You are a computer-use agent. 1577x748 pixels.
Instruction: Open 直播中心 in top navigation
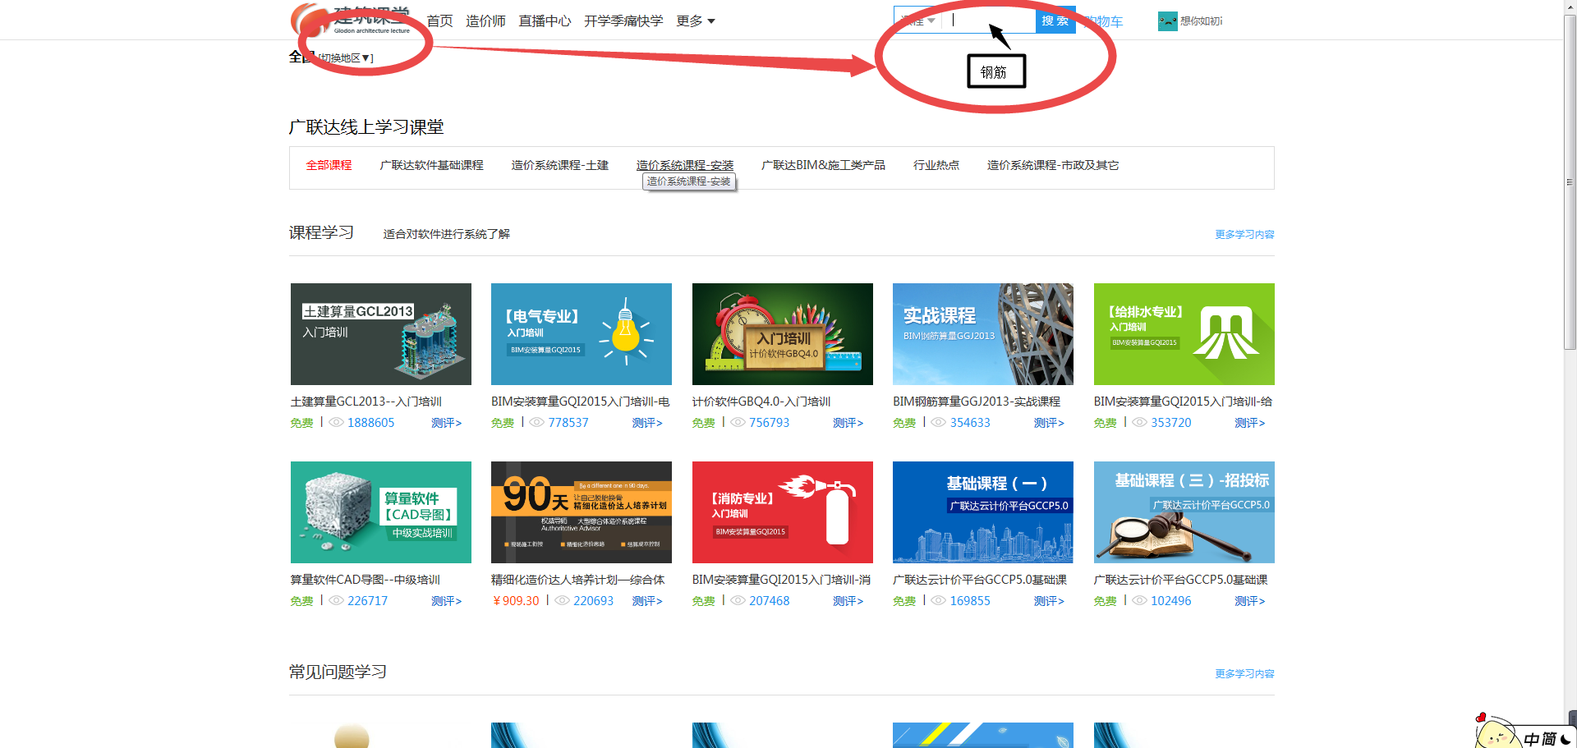coord(545,21)
